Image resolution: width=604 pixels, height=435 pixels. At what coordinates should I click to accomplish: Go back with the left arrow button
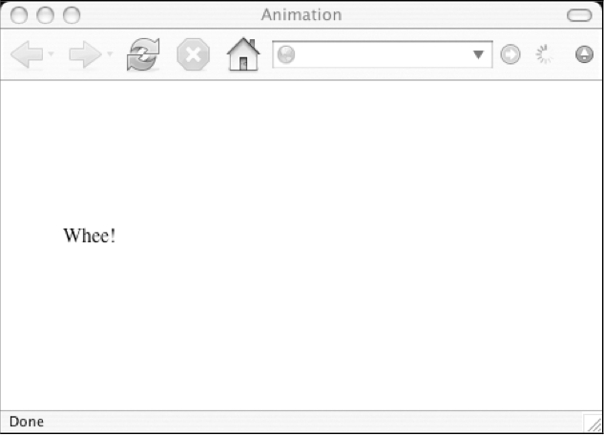[27, 54]
